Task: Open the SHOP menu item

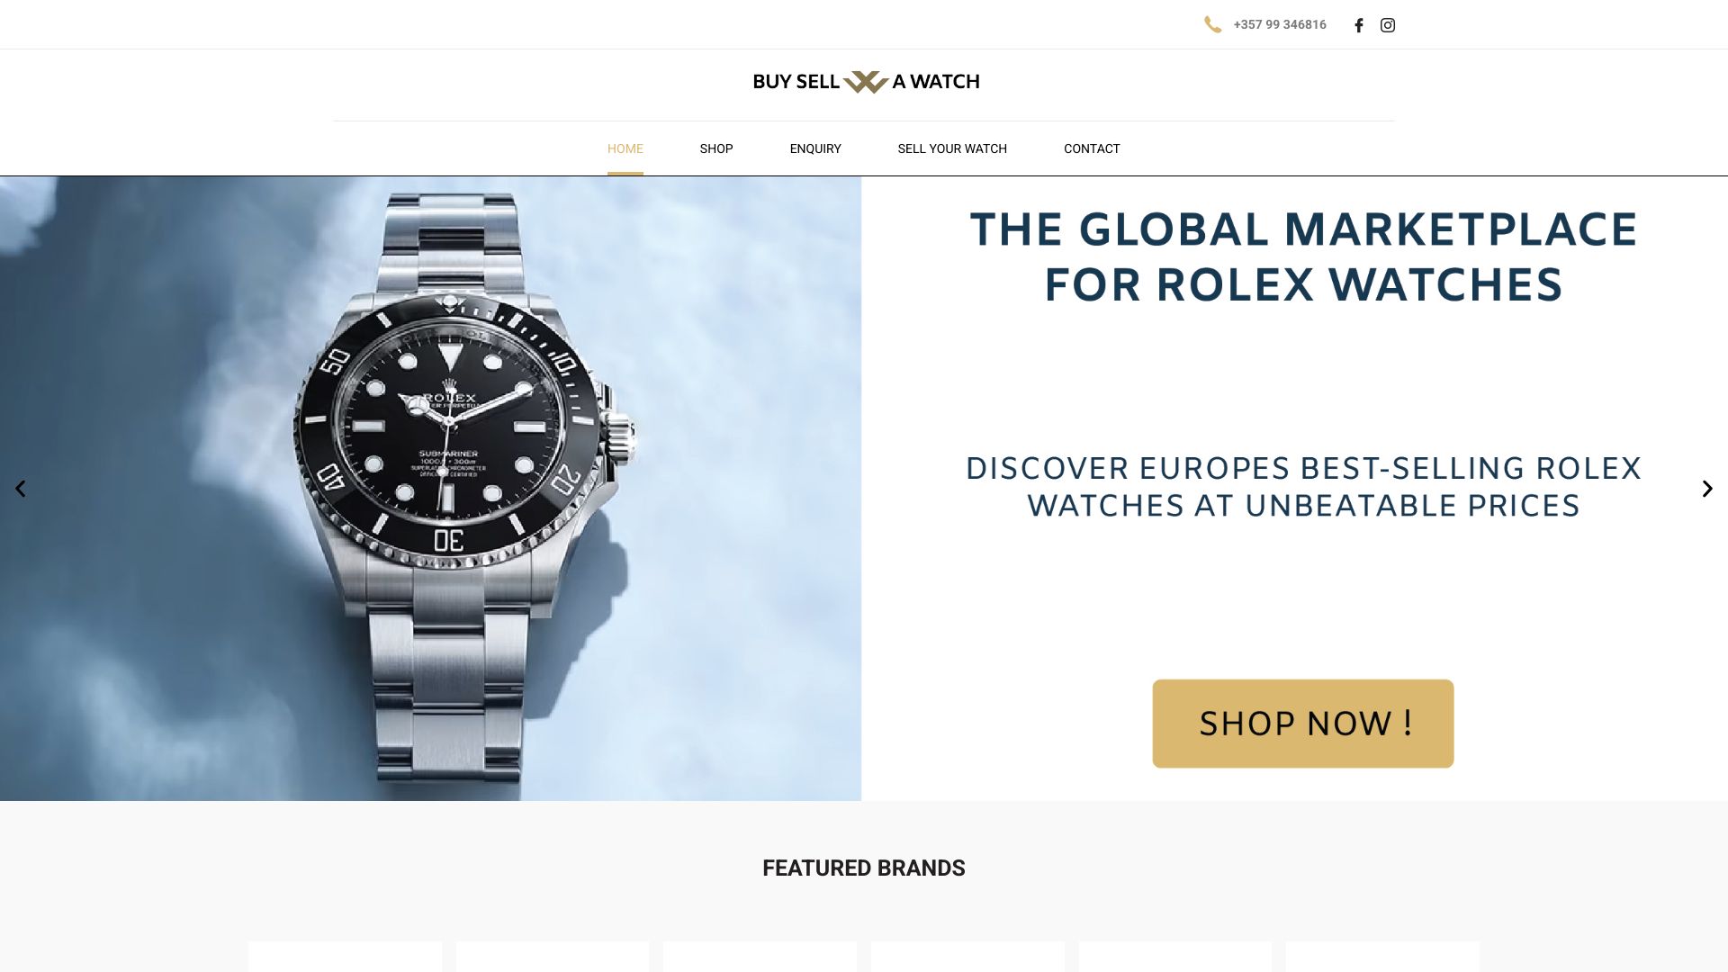Action: (x=716, y=148)
